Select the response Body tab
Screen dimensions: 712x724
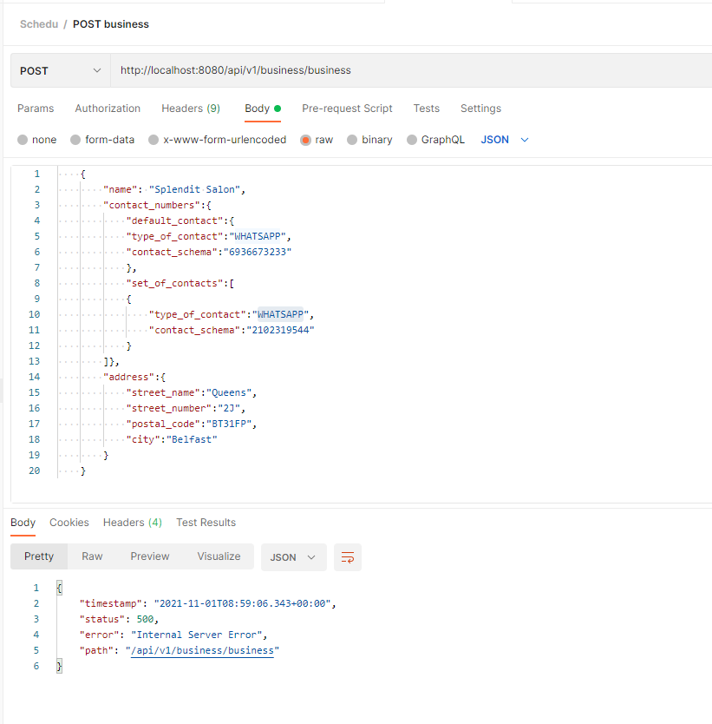point(23,523)
